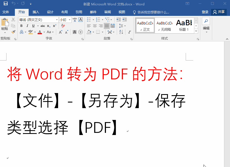
Task: Click the Distributed alignment icon
Action: click(x=113, y=26)
